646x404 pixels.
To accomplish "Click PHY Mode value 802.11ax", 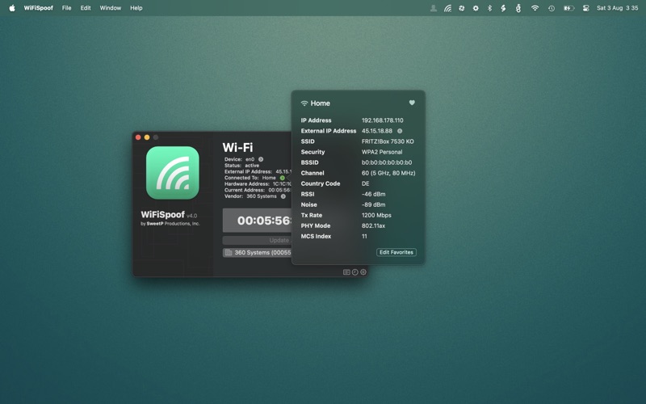I will tap(374, 226).
